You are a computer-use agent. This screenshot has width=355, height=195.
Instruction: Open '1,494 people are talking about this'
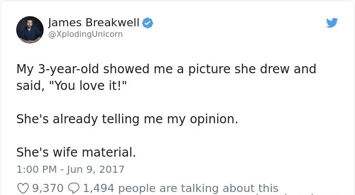[181, 188]
